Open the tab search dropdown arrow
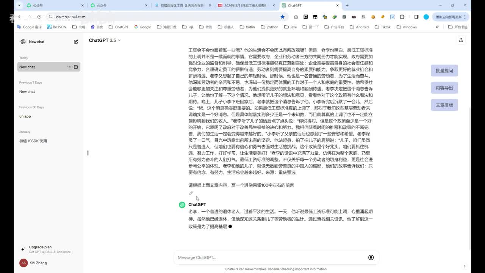 pos(19,5)
